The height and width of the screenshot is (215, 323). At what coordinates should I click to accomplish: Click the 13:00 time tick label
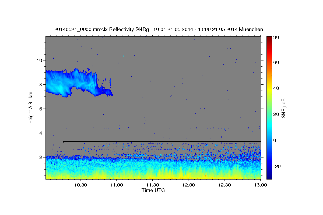(261, 185)
